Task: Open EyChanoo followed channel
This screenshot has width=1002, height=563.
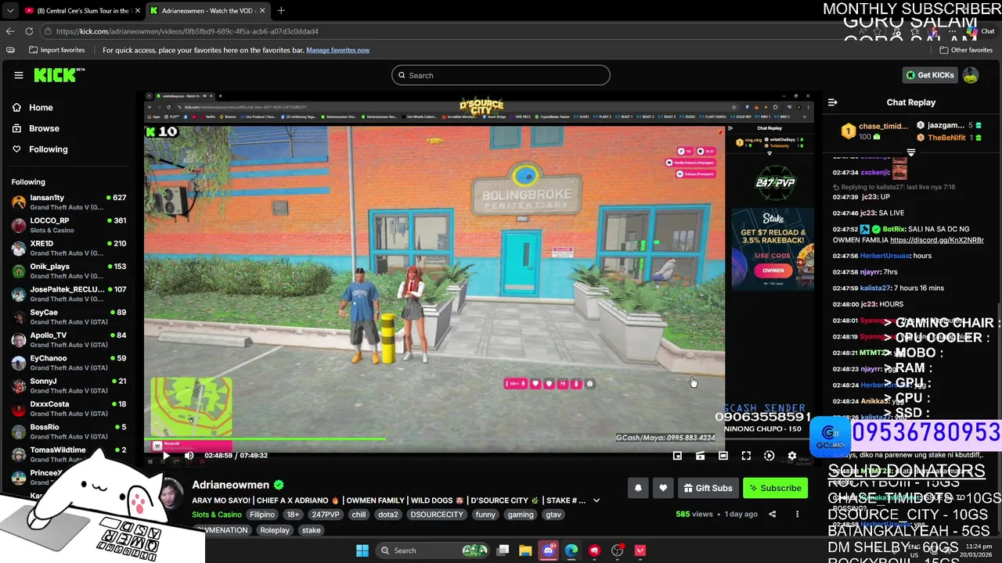Action: click(69, 363)
